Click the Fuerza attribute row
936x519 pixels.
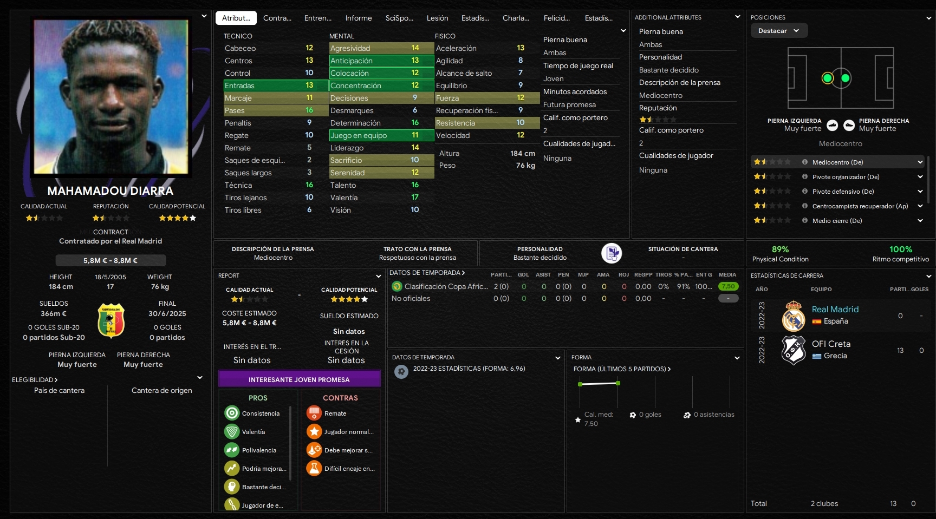click(487, 98)
